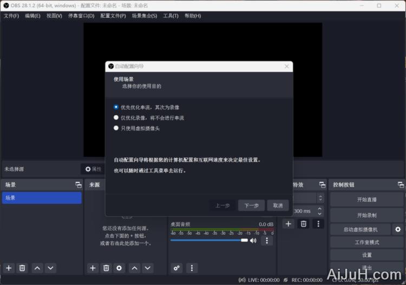Select the virtual camera only radio option
Image resolution: width=406 pixels, height=285 pixels.
tap(116, 128)
